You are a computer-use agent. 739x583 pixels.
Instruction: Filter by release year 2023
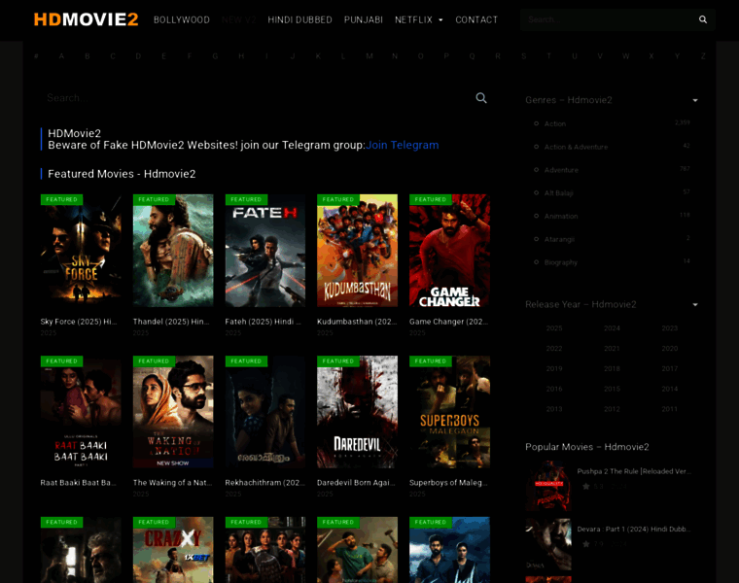click(669, 328)
